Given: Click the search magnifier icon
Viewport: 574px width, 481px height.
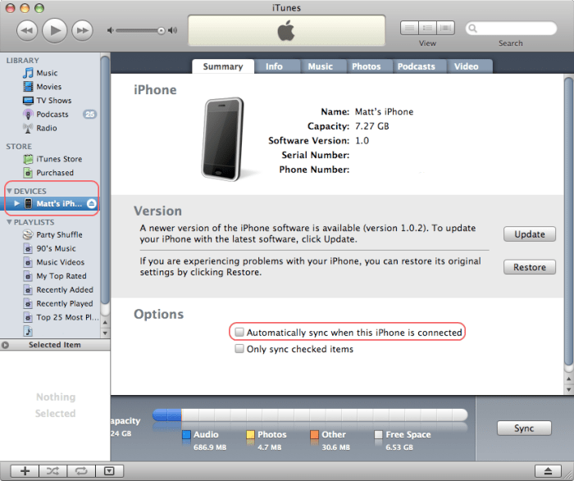Looking at the screenshot, I should coord(473,29).
